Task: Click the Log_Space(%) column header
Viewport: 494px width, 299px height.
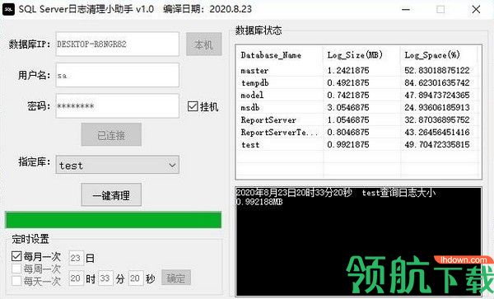Action: 439,55
